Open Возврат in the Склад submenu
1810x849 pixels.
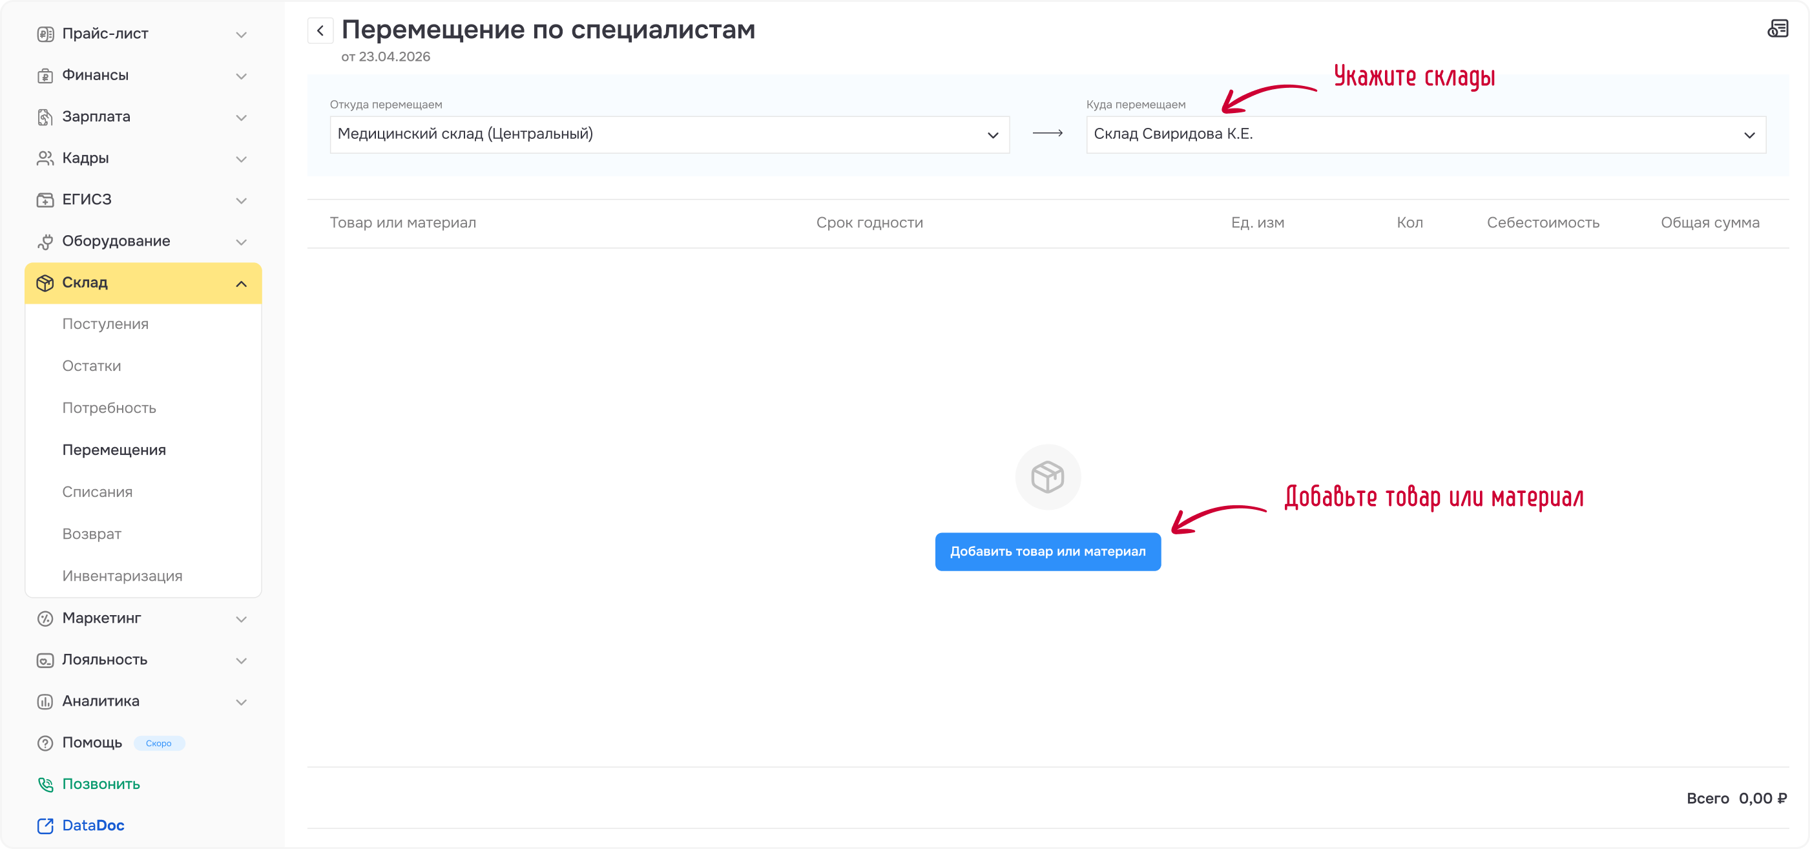91,534
